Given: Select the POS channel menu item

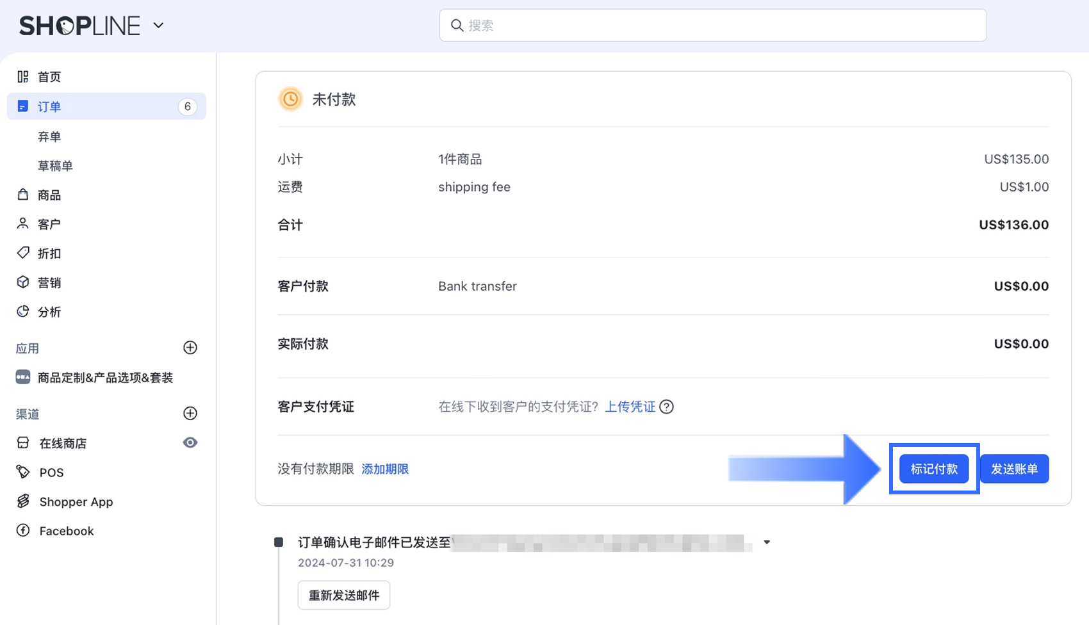Looking at the screenshot, I should [x=51, y=473].
